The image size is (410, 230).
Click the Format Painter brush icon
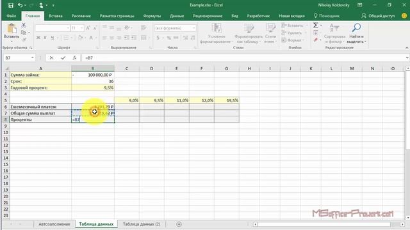pos(24,40)
